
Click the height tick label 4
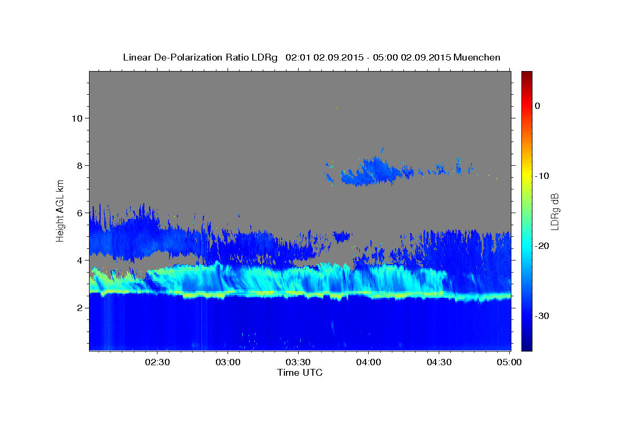80,260
